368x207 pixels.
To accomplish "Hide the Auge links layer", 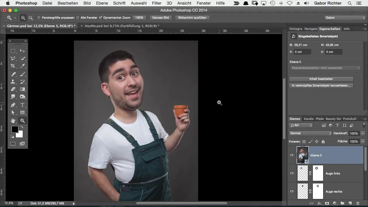I will click(x=292, y=173).
